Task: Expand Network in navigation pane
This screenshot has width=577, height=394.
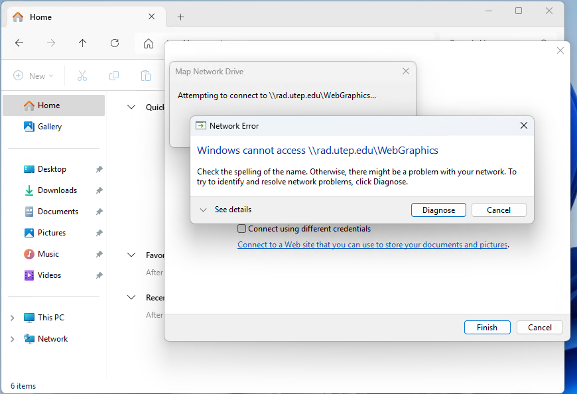Action: pos(12,339)
